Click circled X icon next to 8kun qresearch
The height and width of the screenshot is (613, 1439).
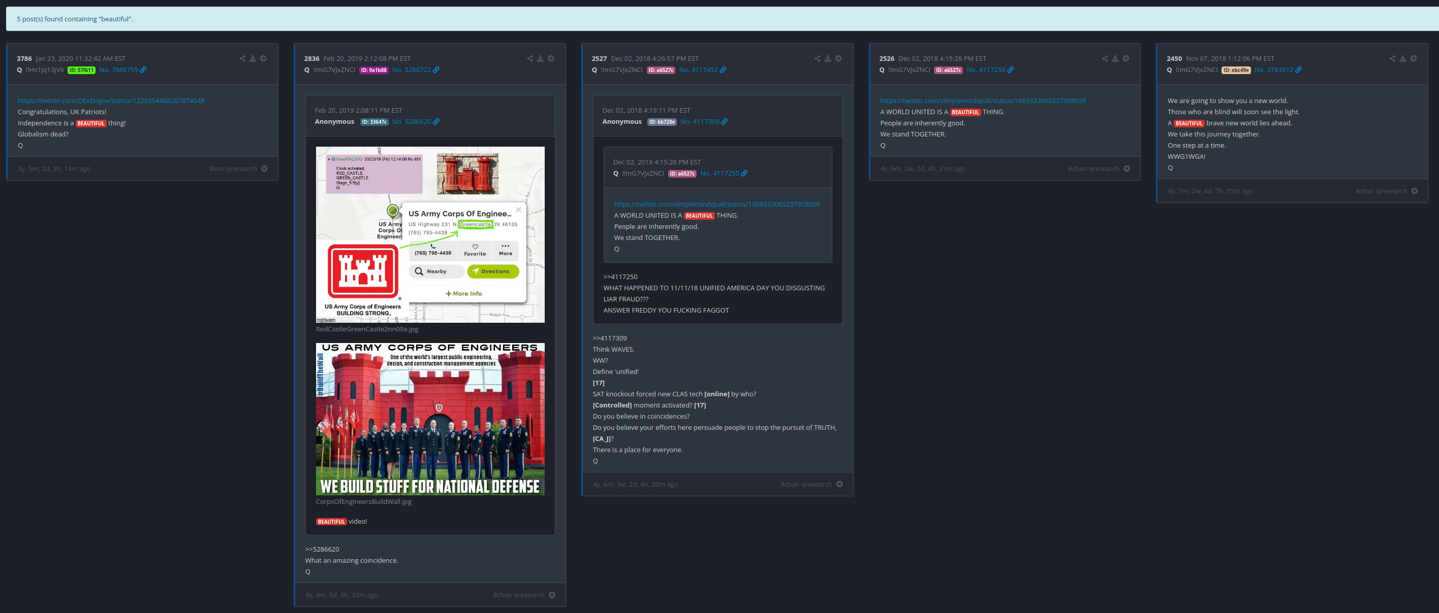264,169
